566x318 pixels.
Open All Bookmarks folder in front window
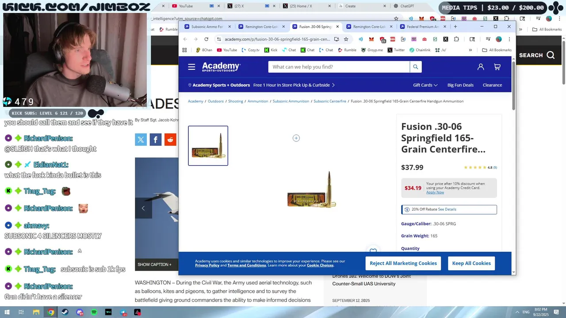497,50
